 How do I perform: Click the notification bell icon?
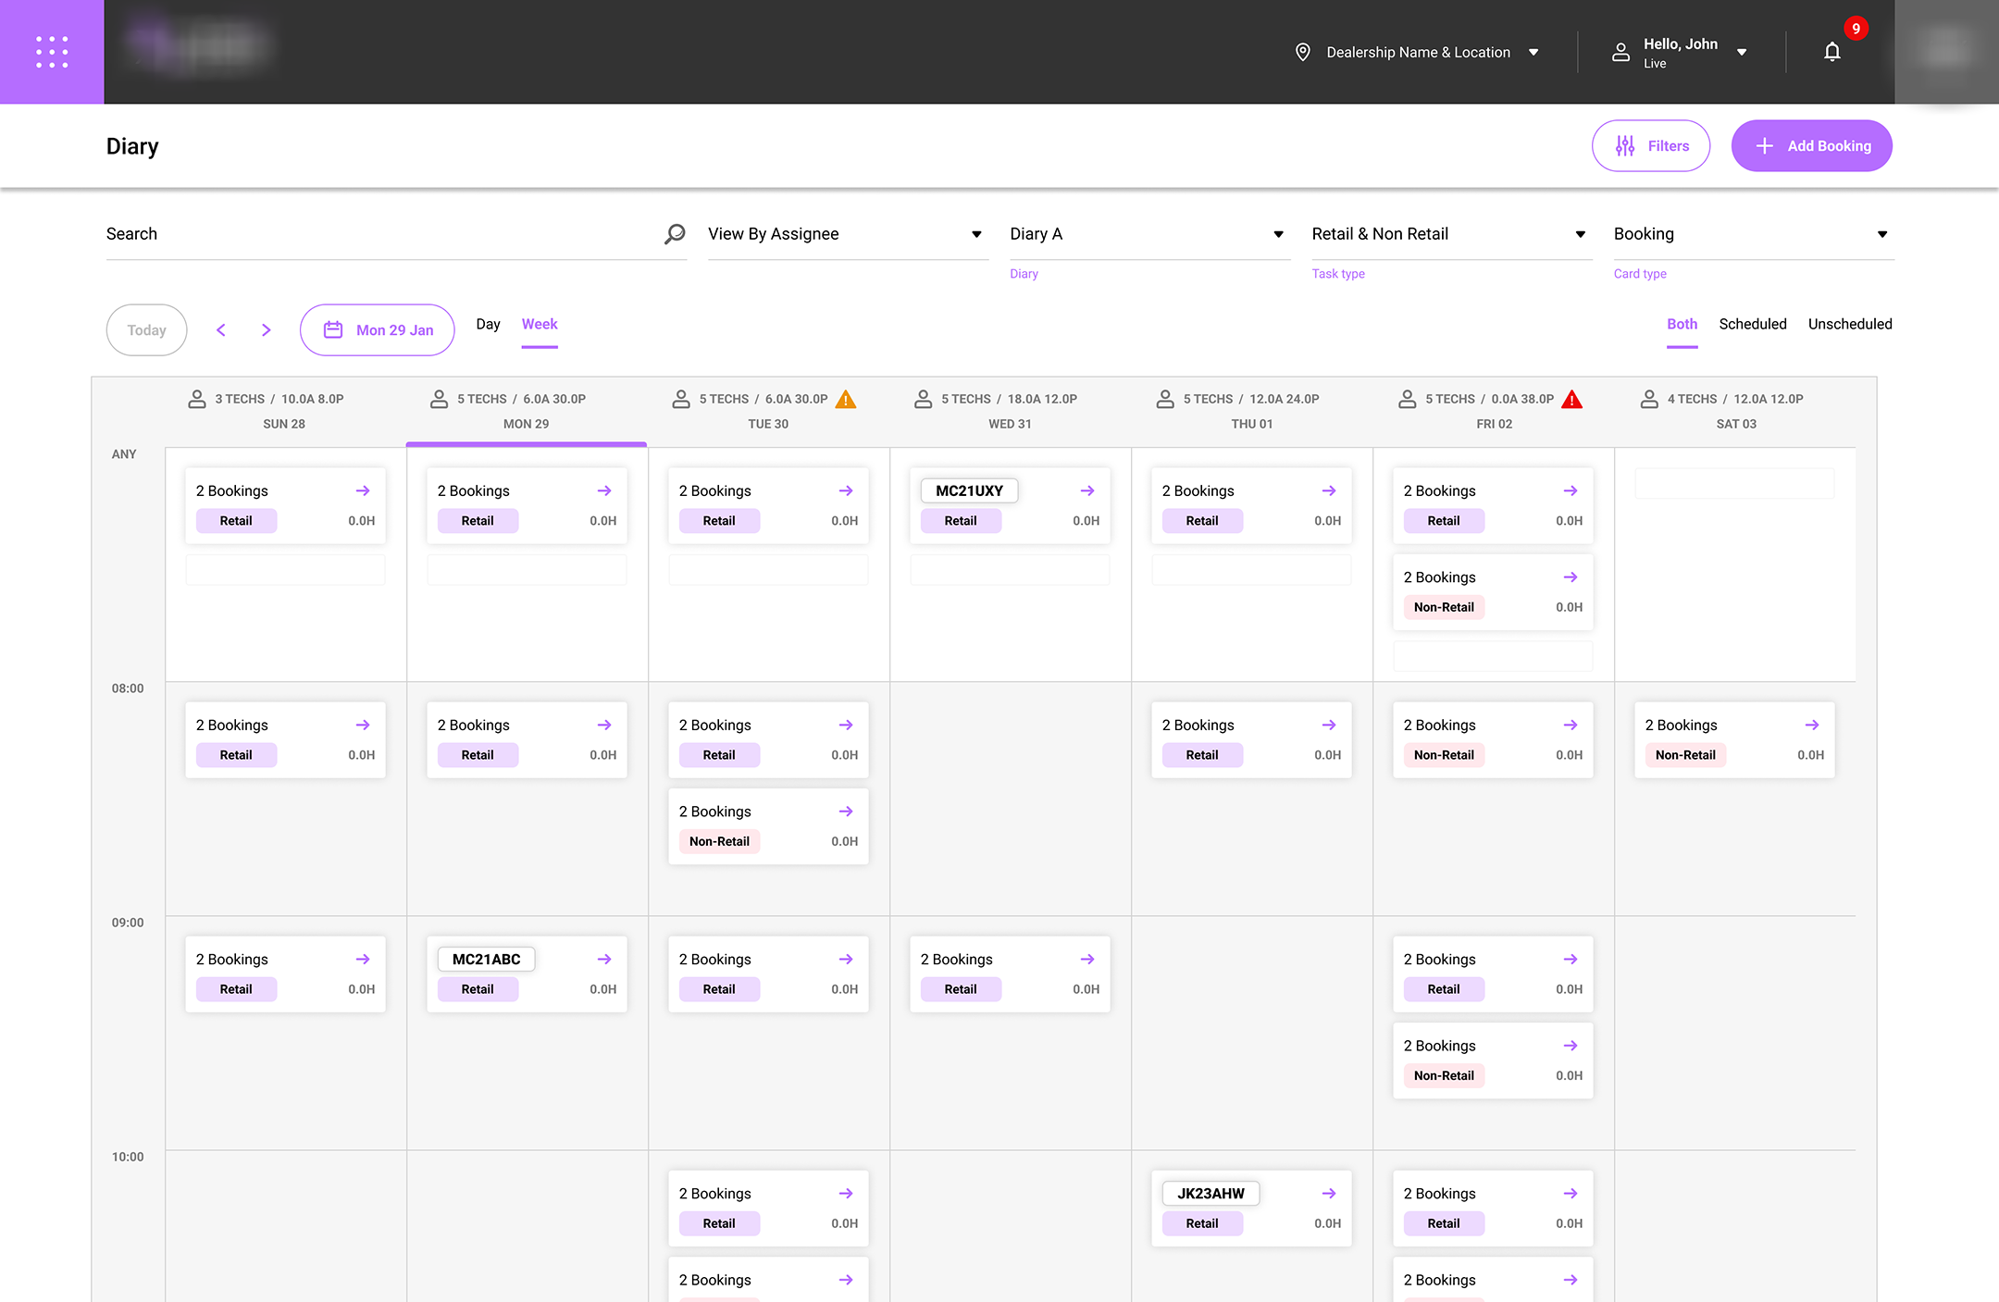(x=1831, y=52)
